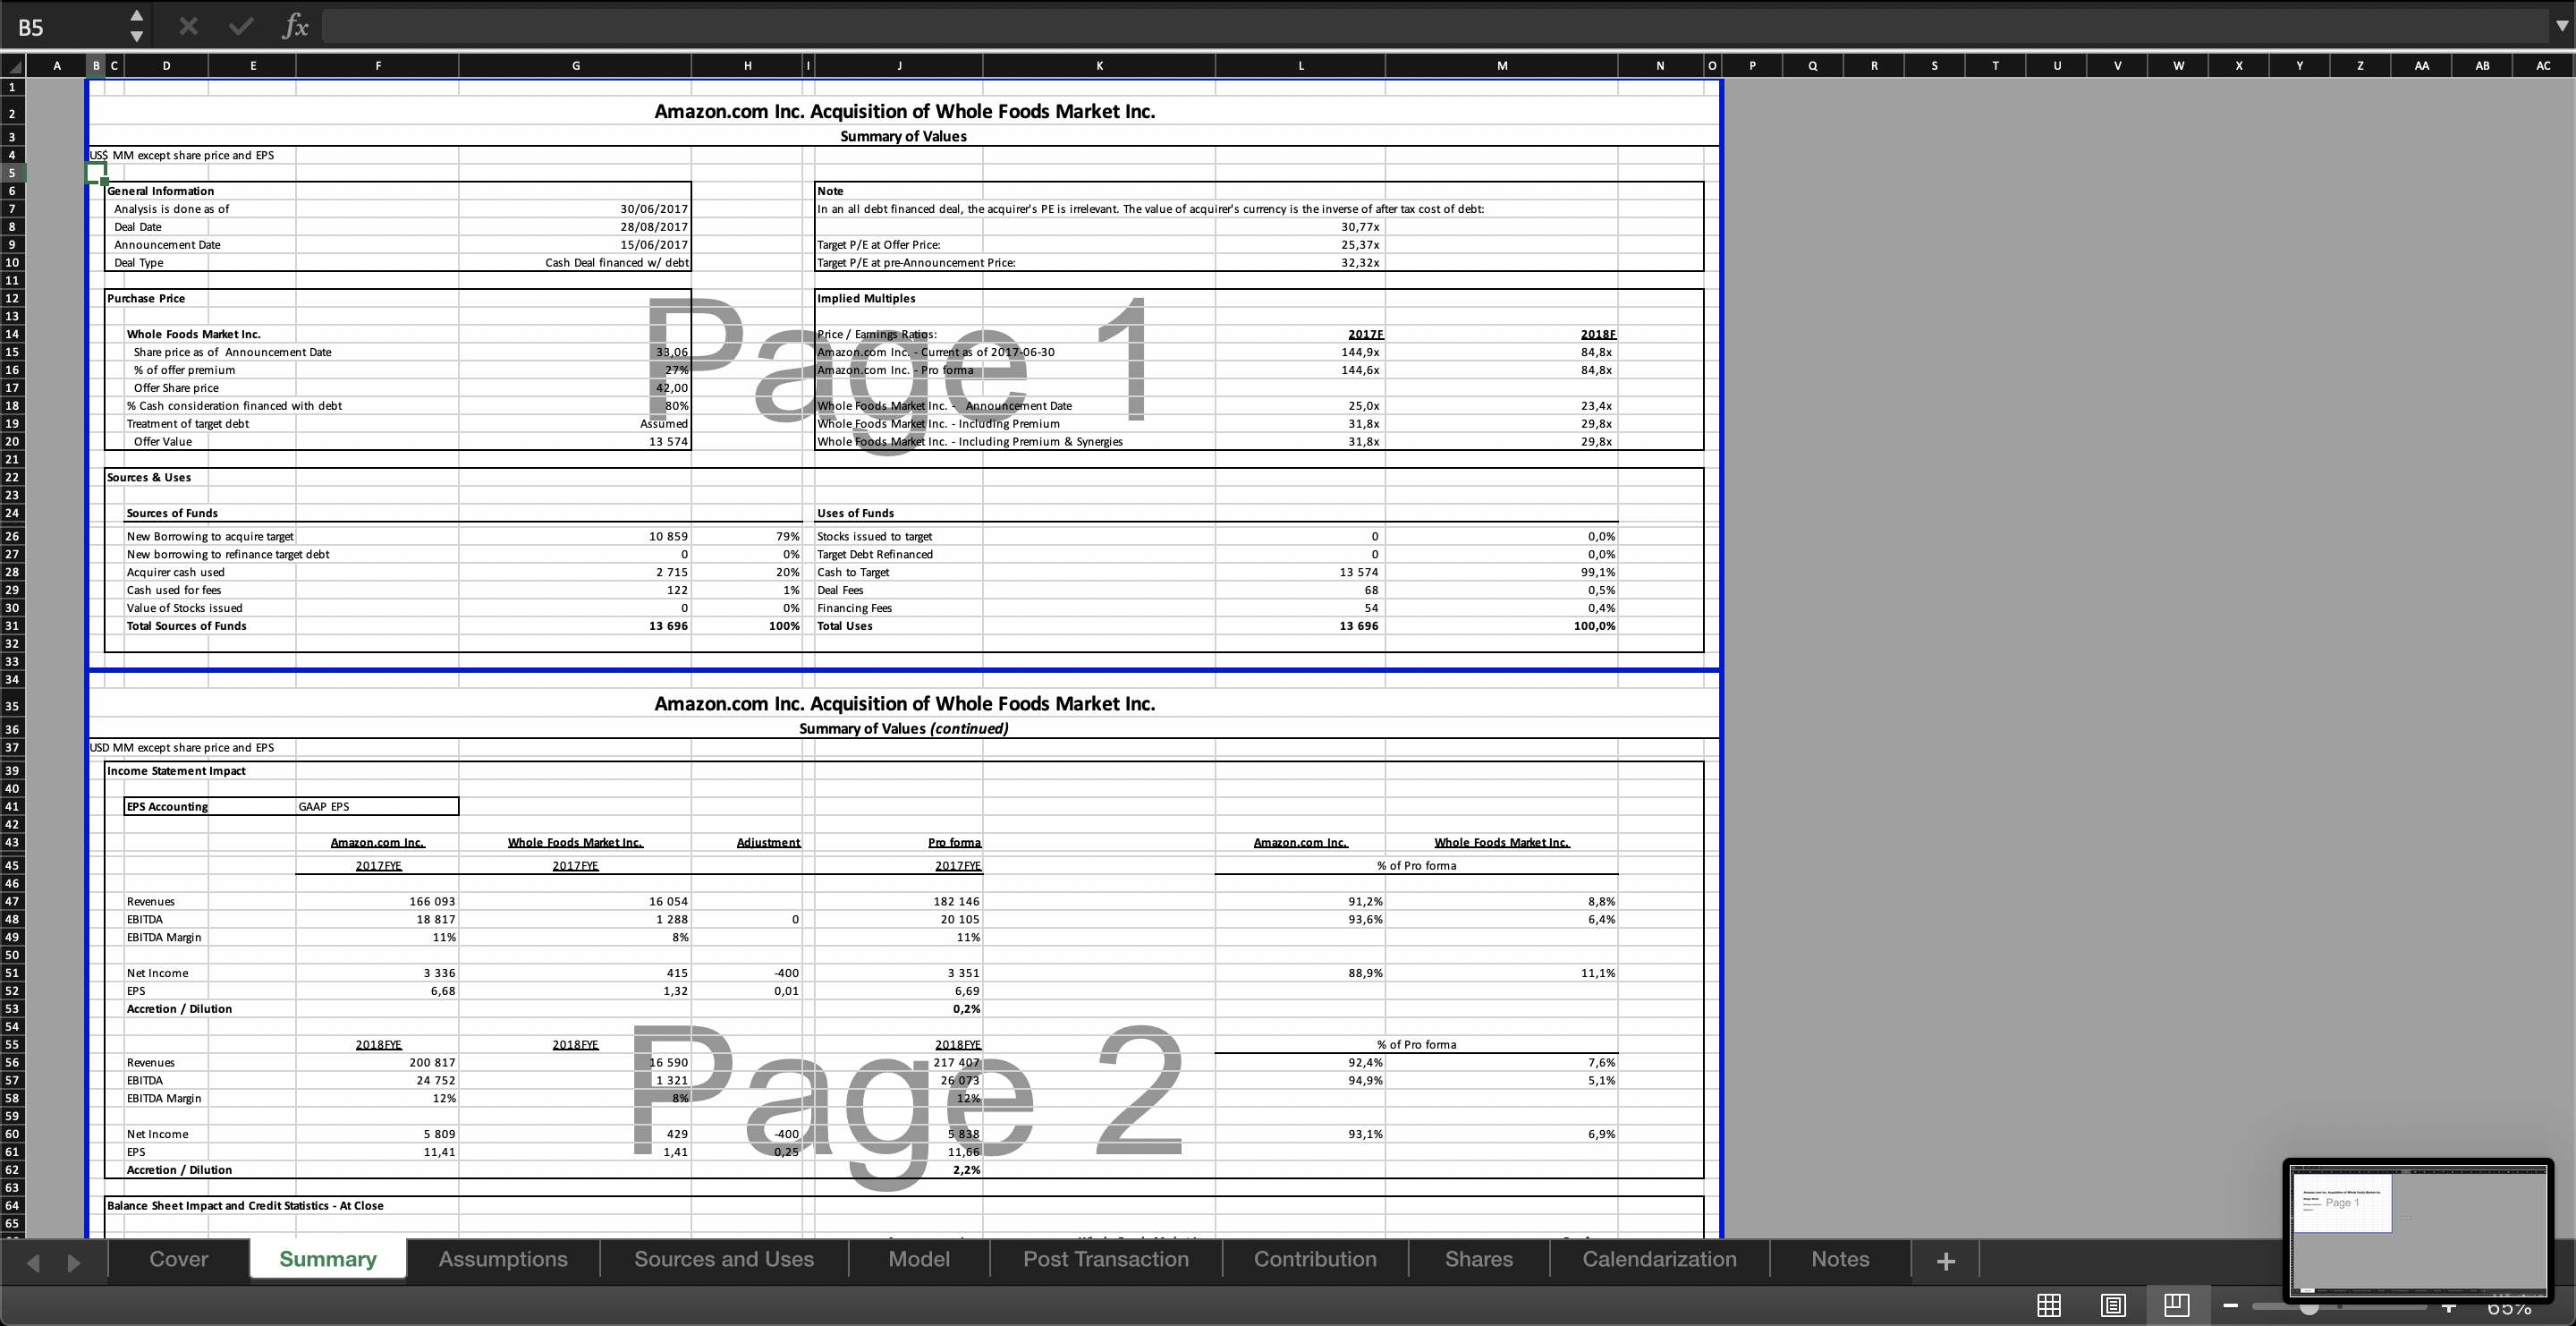
Task: Click the deal date value 28/08/2017
Action: [575, 227]
